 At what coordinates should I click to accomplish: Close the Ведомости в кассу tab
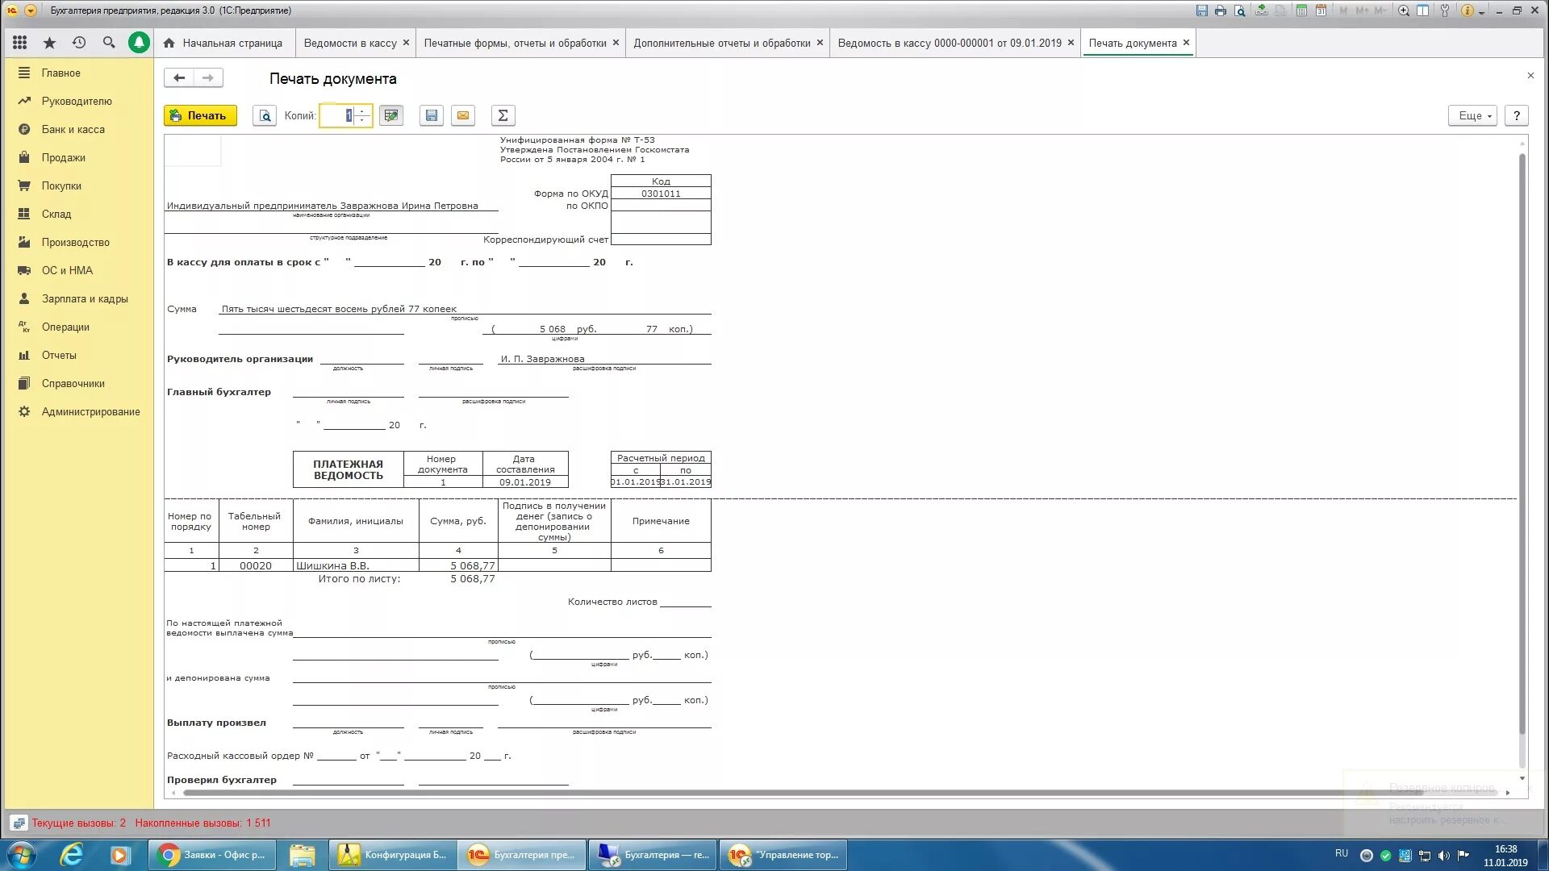click(x=406, y=43)
